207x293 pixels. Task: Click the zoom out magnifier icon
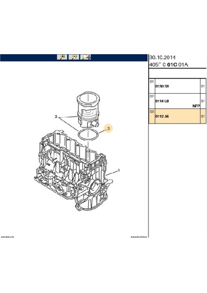click(x=74, y=57)
